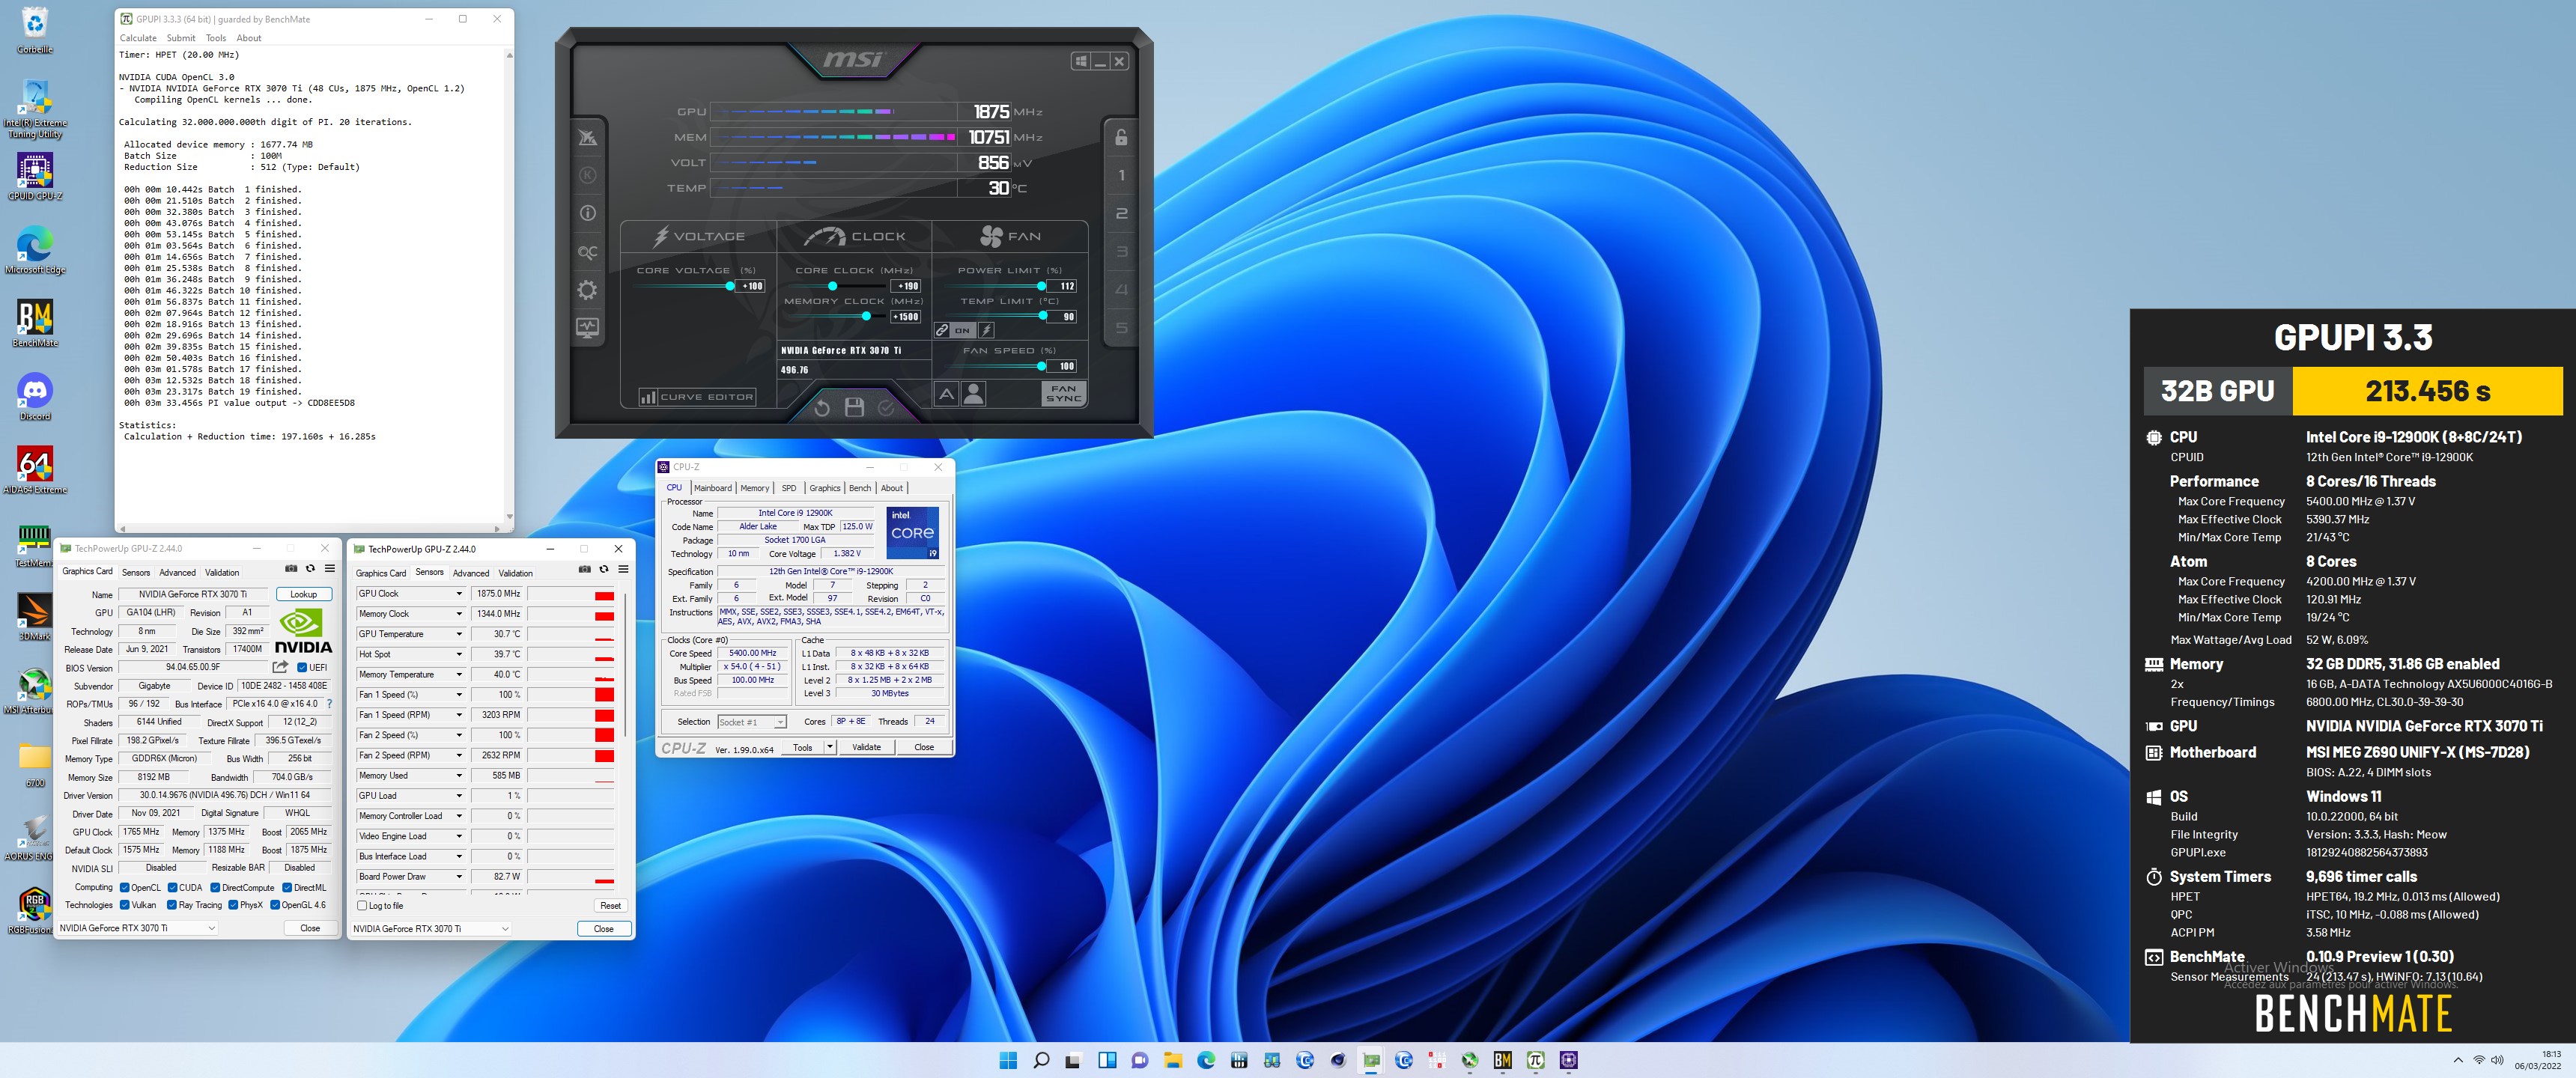Save settings with Afterburner floppy icon
Viewport: 2576px width, 1078px height.
(854, 407)
